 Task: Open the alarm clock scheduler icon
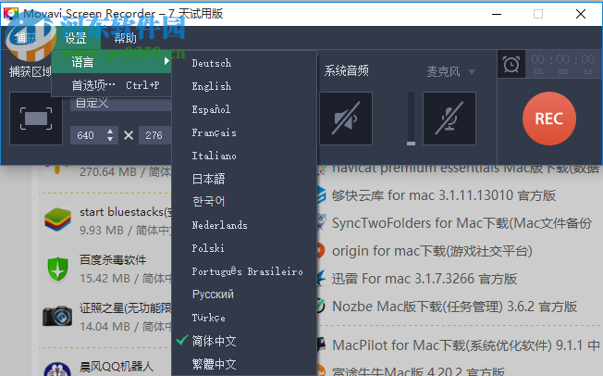pyautogui.click(x=511, y=64)
